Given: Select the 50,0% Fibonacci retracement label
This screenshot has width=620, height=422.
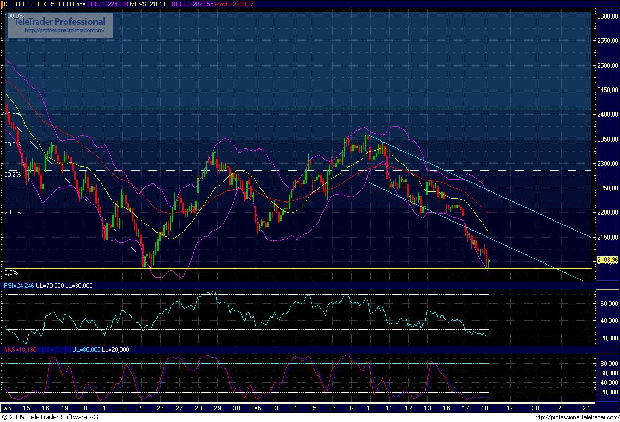Looking at the screenshot, I should (x=13, y=144).
